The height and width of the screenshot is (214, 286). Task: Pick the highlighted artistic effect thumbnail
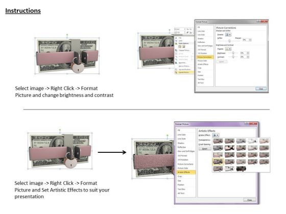[218, 162]
